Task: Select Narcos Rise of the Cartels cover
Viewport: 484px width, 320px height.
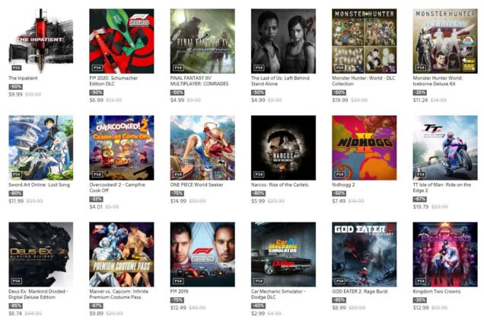Action: tap(283, 148)
